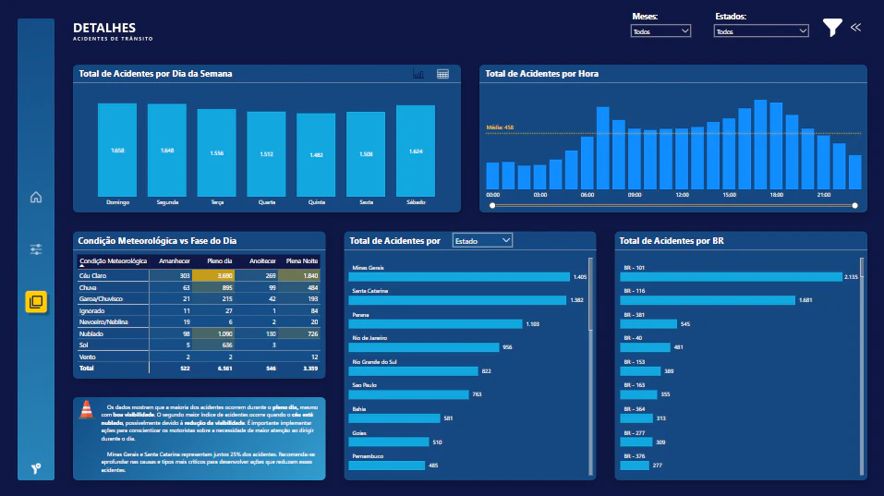The image size is (884, 496).
Task: Click the Média: 458 line label
Action: coord(500,127)
